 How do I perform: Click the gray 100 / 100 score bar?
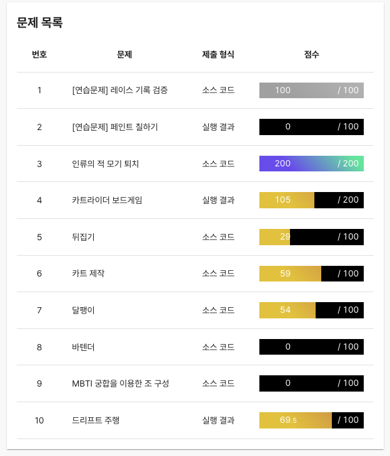[x=311, y=90]
